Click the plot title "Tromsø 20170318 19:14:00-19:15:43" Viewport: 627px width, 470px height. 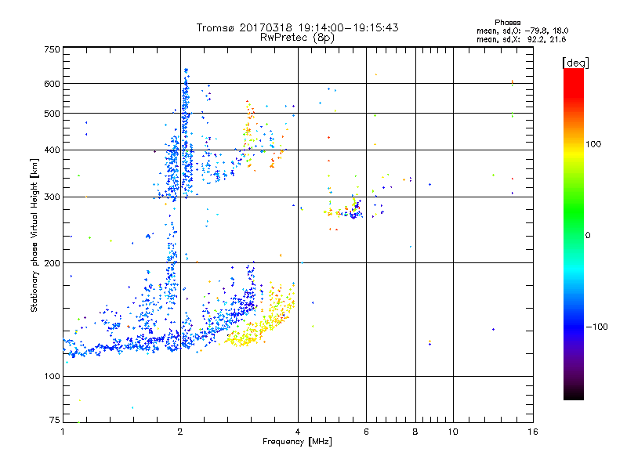pos(297,27)
